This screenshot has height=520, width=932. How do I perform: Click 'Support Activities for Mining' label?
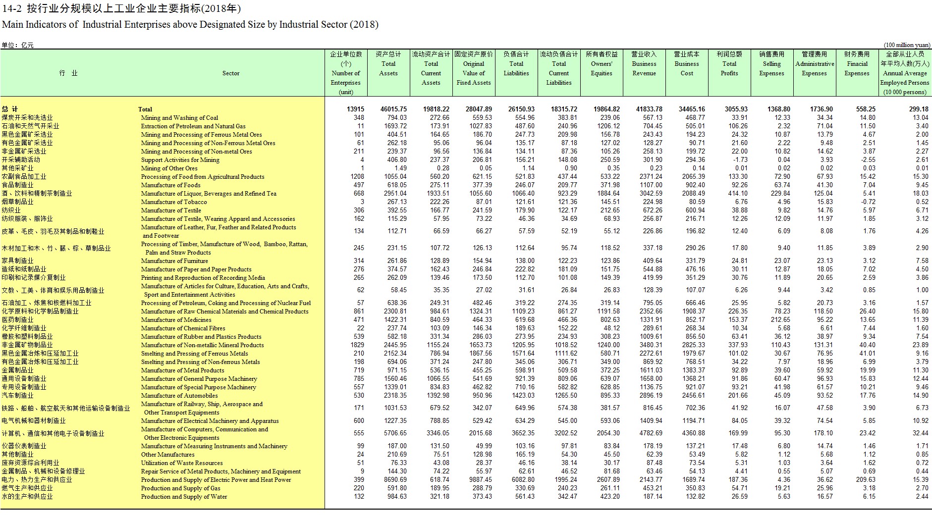pyautogui.click(x=180, y=160)
